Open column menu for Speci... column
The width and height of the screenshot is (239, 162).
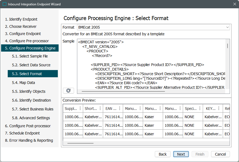click(200, 109)
